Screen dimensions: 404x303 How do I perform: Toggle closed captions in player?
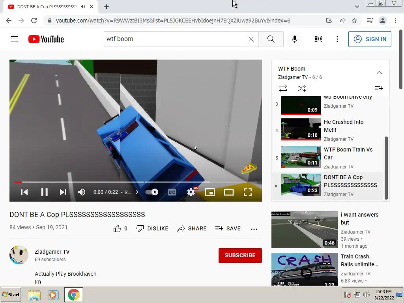[172, 192]
